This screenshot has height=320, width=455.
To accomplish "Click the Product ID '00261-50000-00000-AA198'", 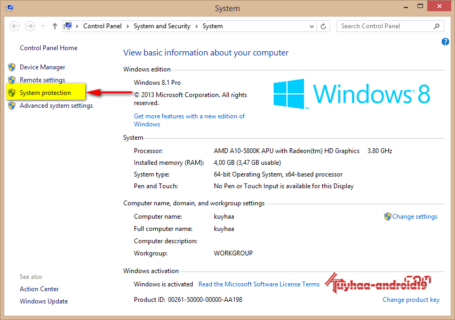I will 205,300.
